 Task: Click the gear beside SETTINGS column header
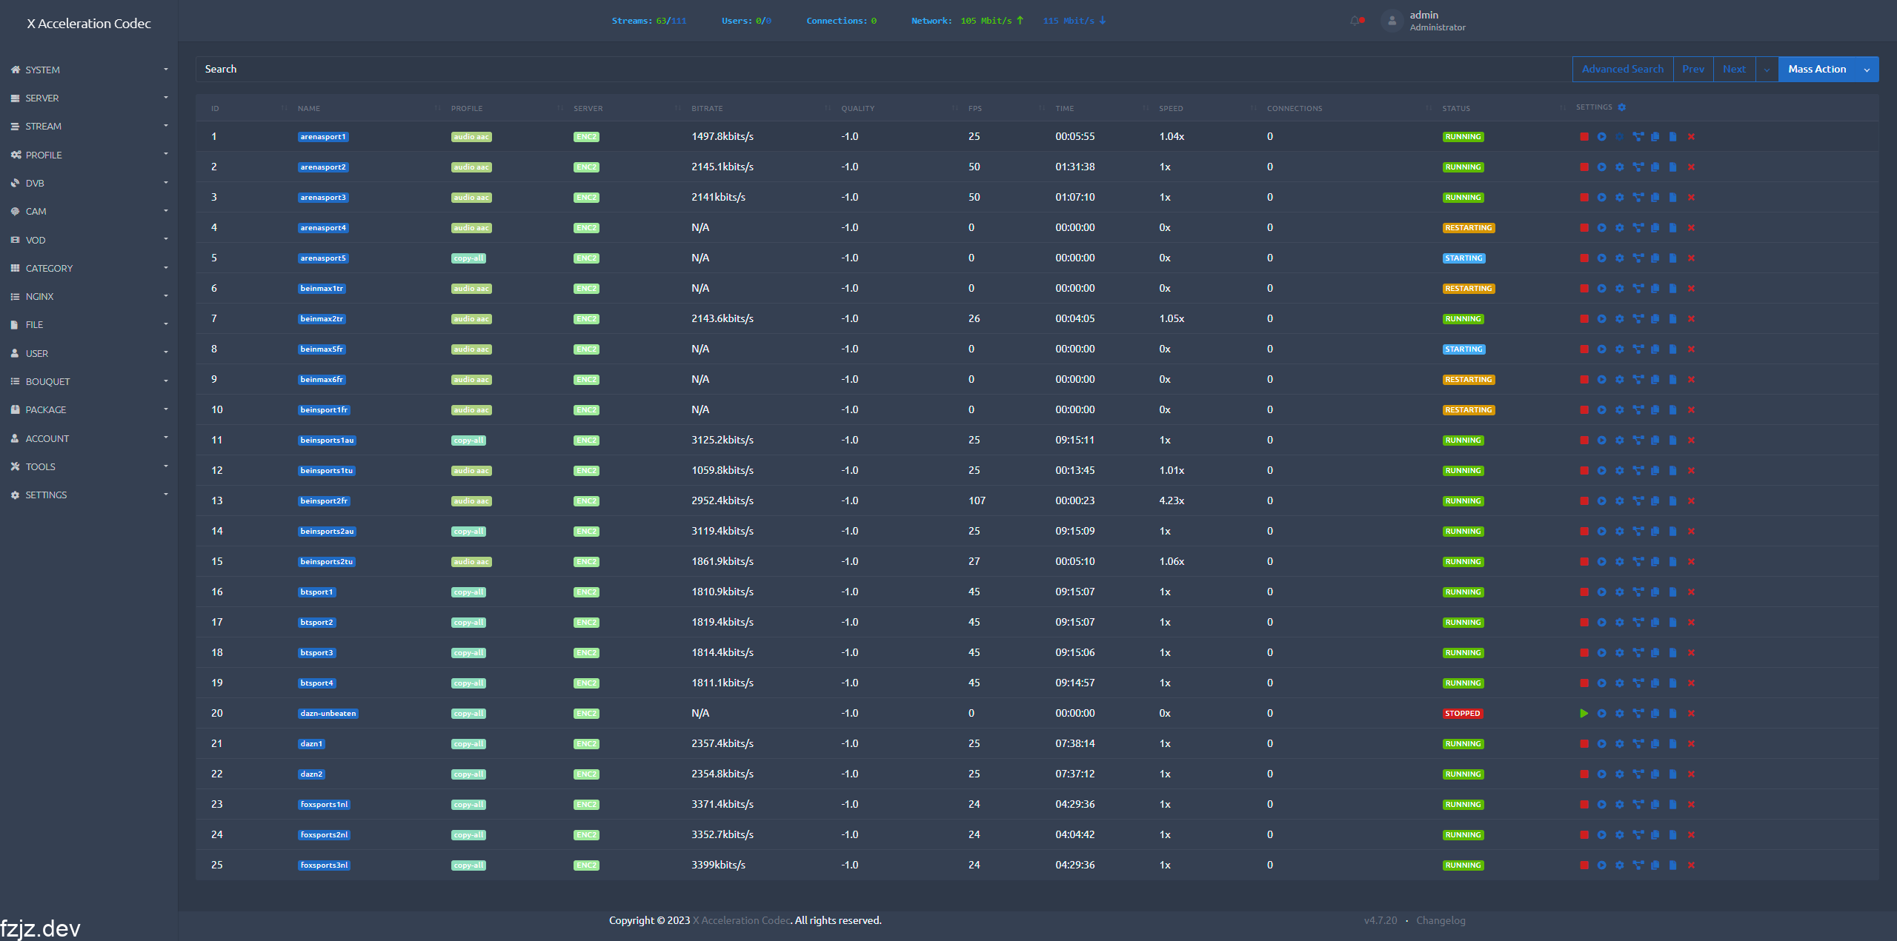point(1621,107)
